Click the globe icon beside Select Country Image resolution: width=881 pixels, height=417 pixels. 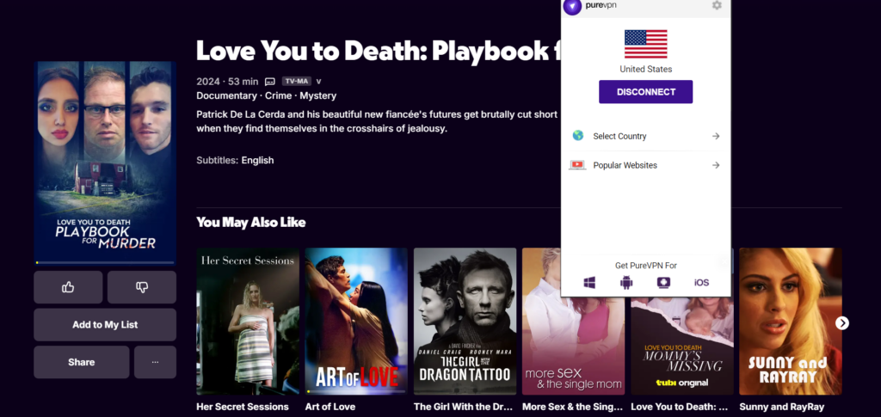point(577,135)
